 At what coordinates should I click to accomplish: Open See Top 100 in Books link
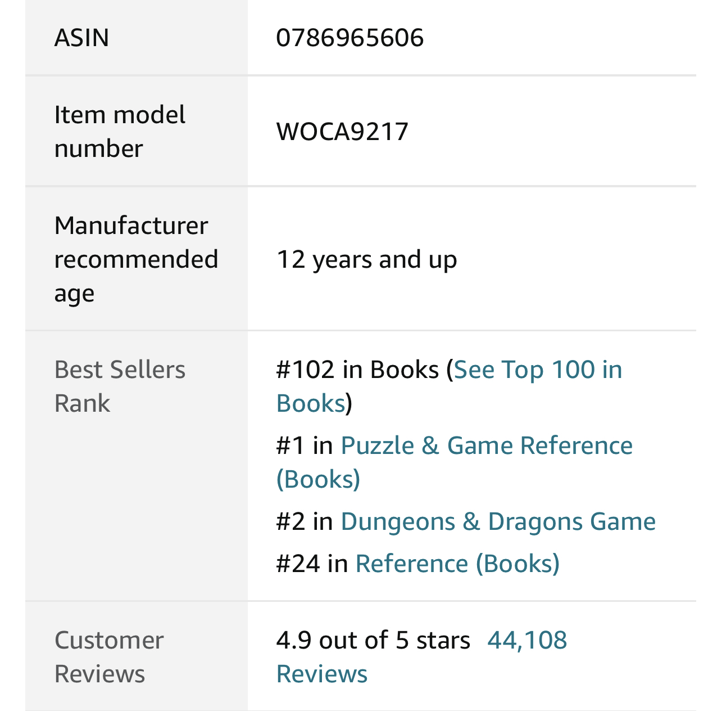538,370
